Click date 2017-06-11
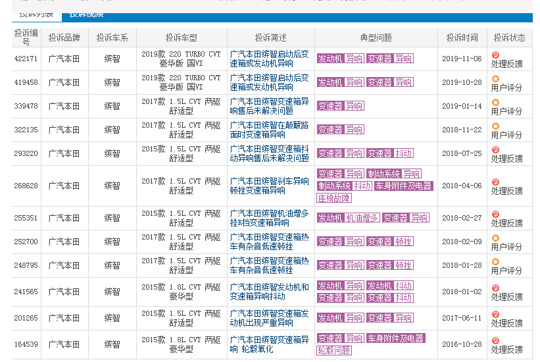This screenshot has width=540, height=362. [462, 318]
